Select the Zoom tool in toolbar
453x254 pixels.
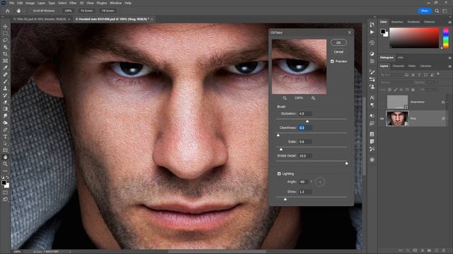[5, 164]
